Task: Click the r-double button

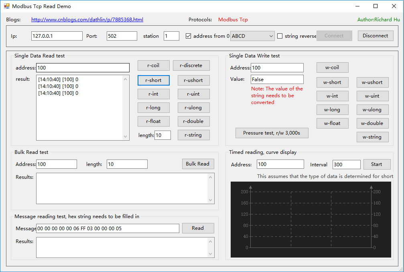Action: pyautogui.click(x=193, y=121)
